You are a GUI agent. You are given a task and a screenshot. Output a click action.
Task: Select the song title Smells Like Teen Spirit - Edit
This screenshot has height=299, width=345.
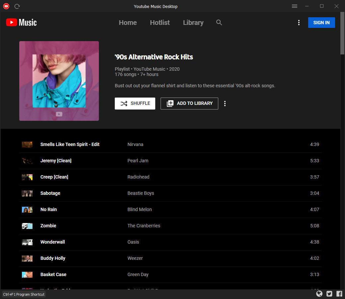(x=70, y=144)
